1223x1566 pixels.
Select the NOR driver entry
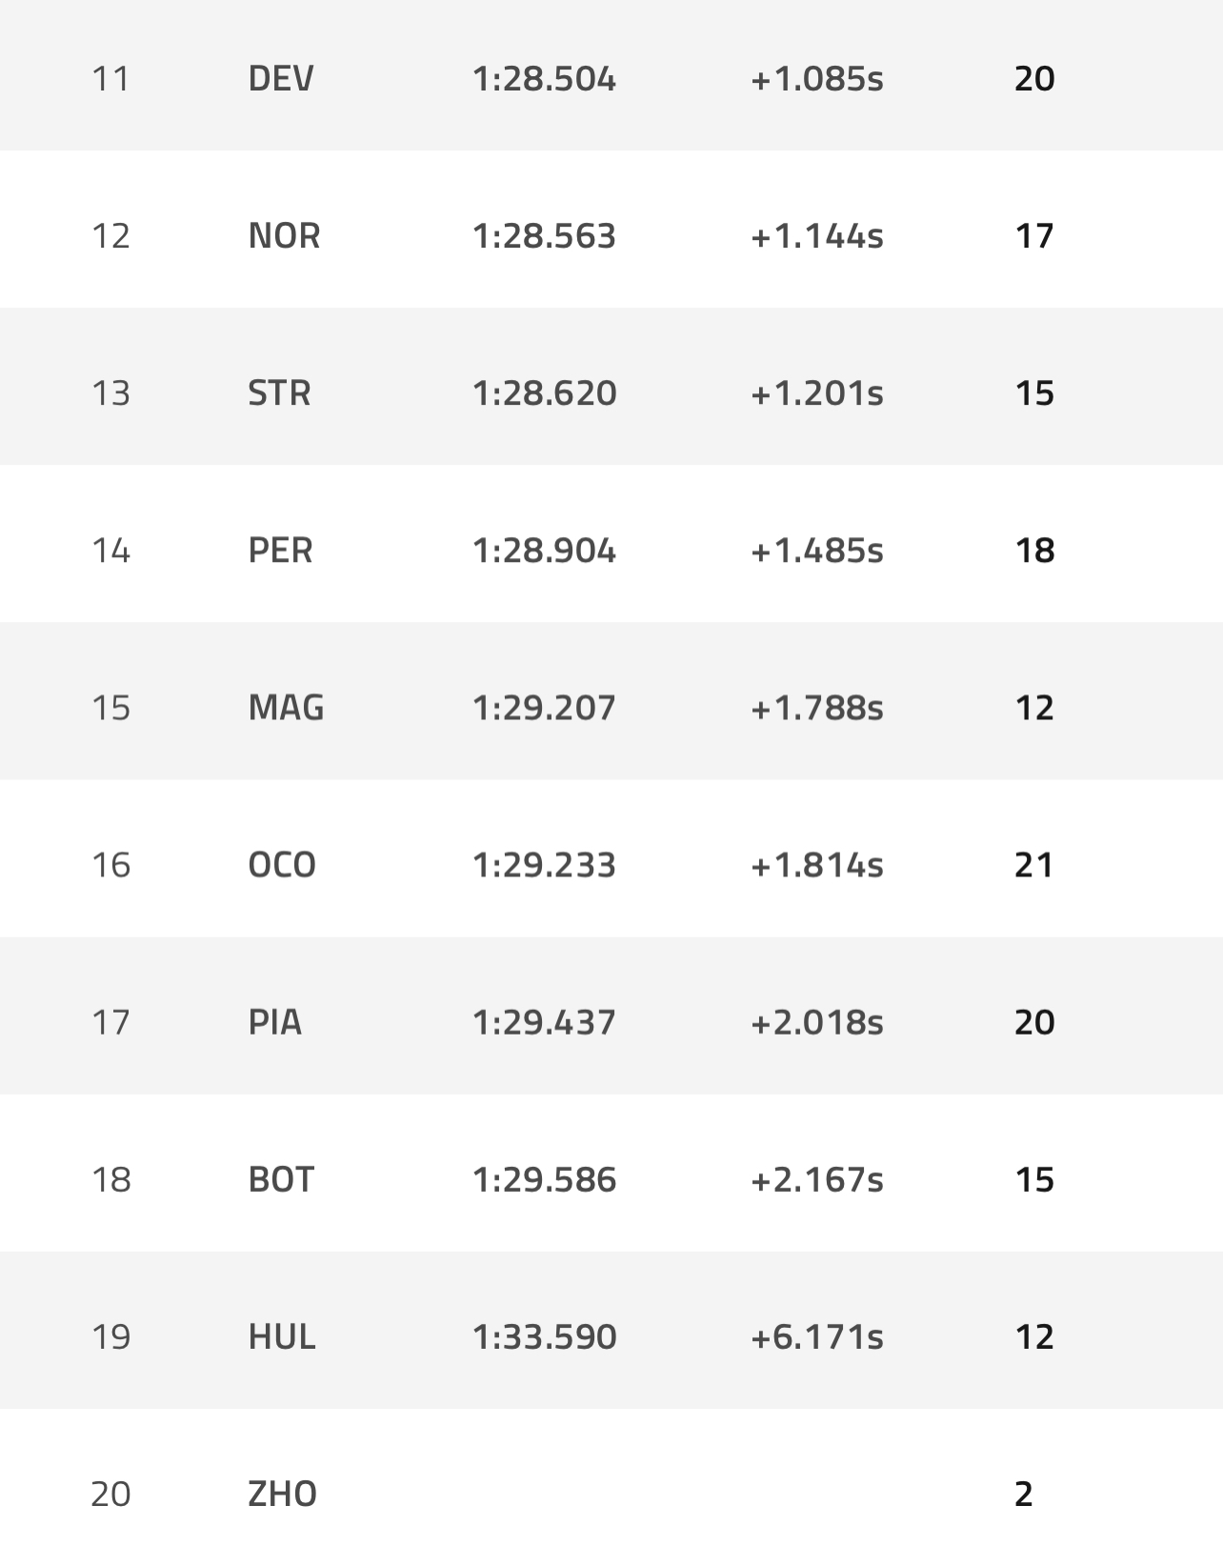284,235
